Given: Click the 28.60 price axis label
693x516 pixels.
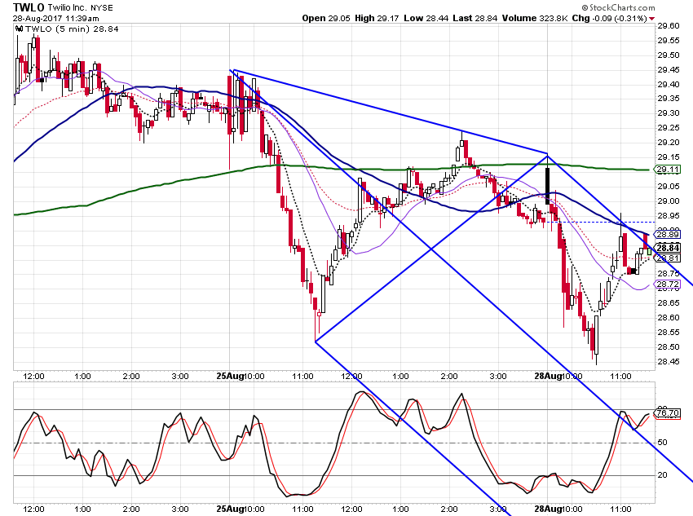Looking at the screenshot, I should [x=669, y=318].
